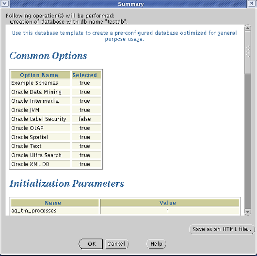This screenshot has width=257, height=256.
Task: Select the Oracle Spatial cell
Action: click(x=40, y=137)
